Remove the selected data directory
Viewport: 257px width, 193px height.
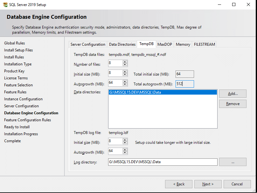point(233,103)
